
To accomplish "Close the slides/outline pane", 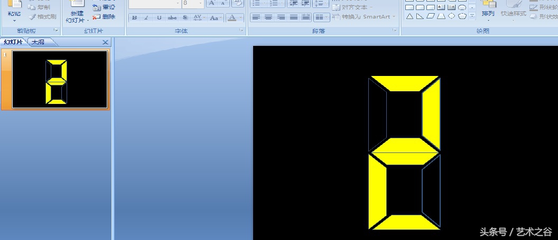I will click(105, 42).
